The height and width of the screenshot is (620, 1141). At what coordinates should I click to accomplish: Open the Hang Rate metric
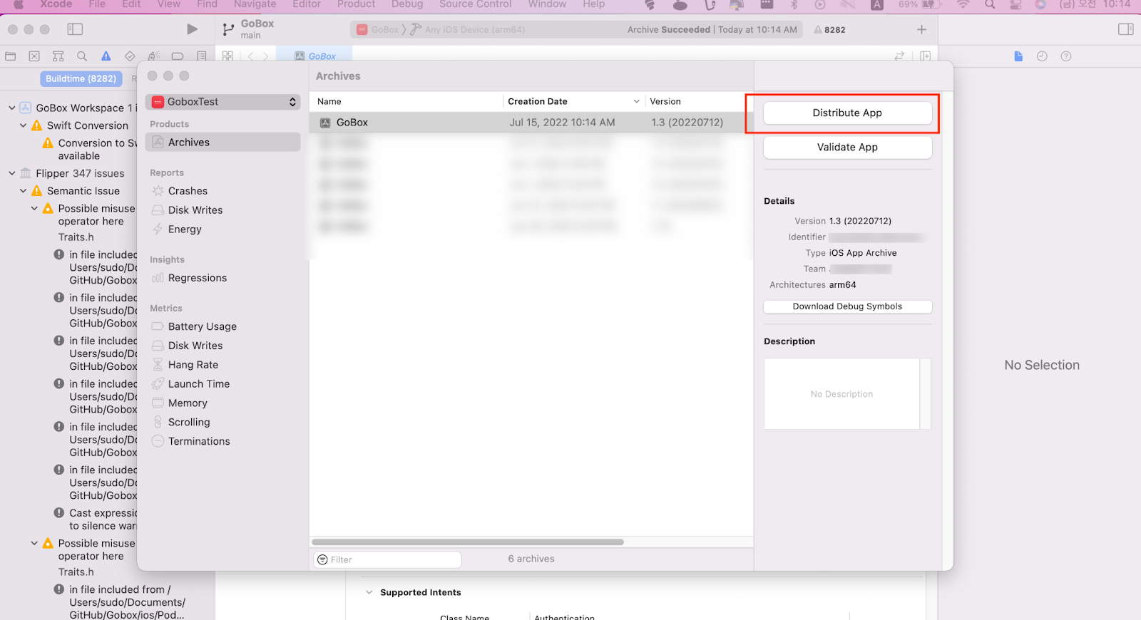point(193,365)
